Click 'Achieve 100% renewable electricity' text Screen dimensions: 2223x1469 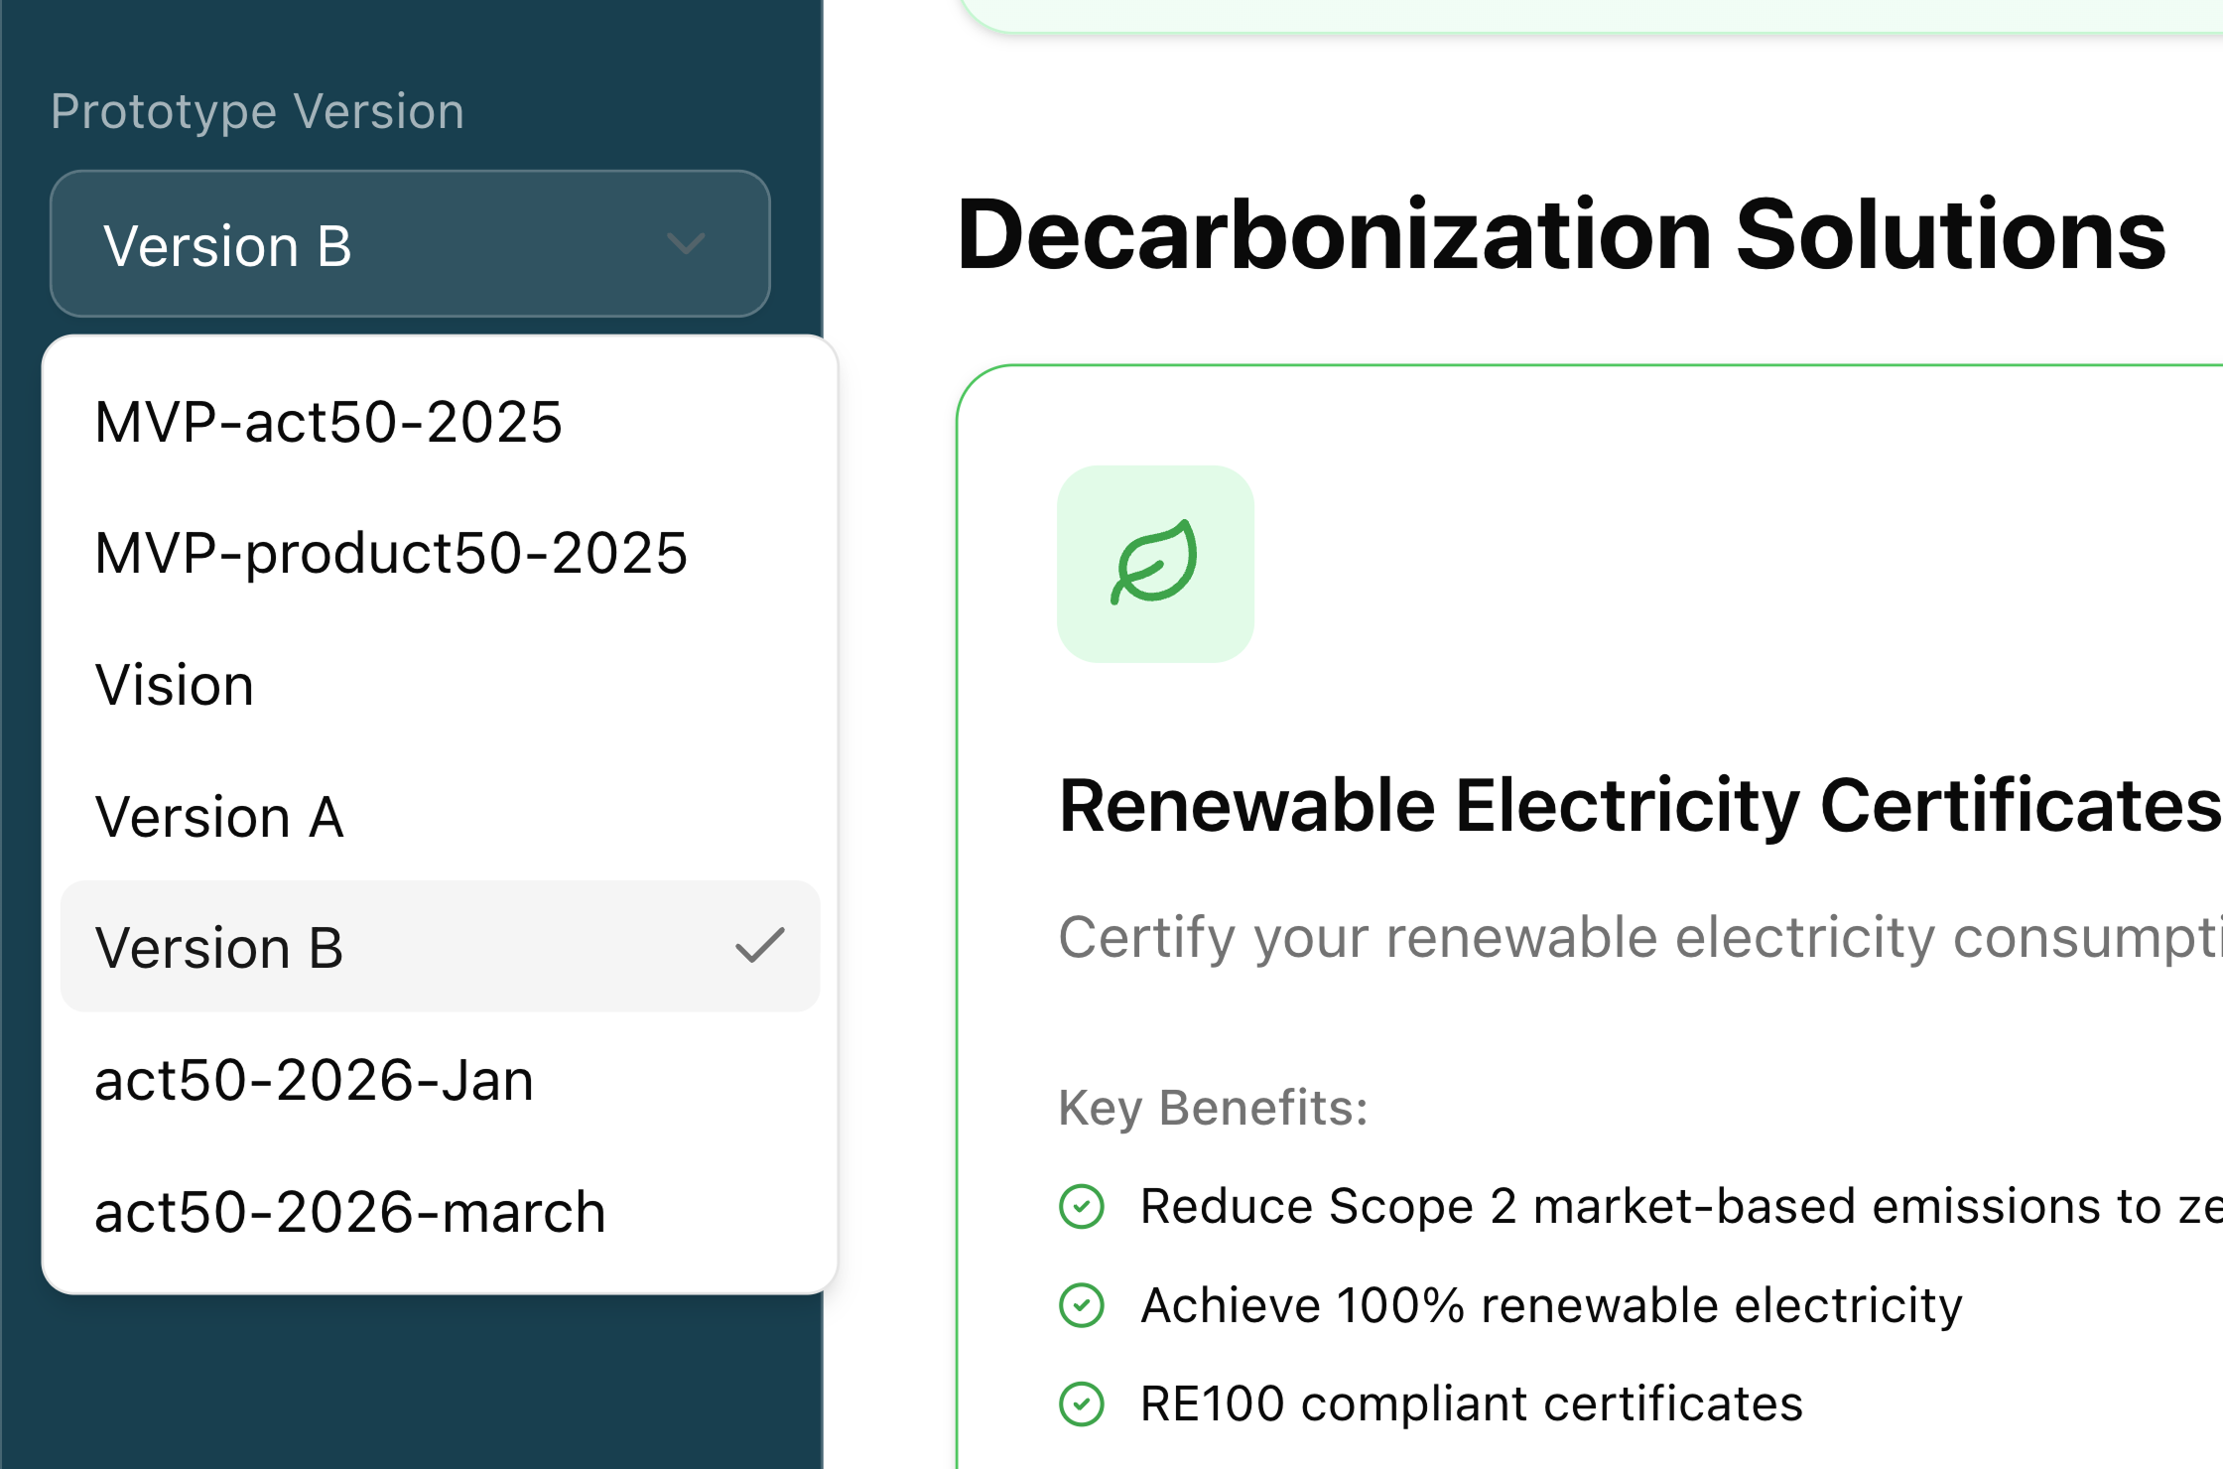coord(1552,1305)
